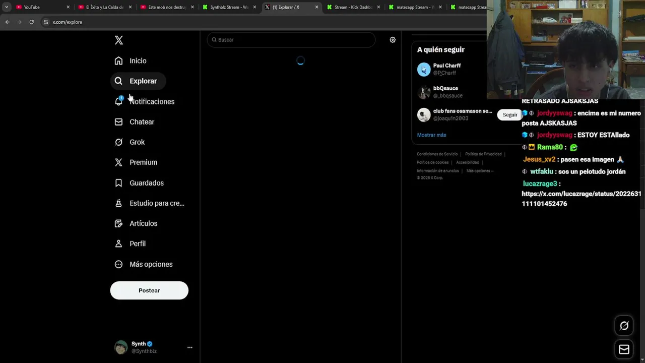Image resolution: width=645 pixels, height=363 pixels.
Task: Click the X logo in sidebar
Action: (119, 40)
